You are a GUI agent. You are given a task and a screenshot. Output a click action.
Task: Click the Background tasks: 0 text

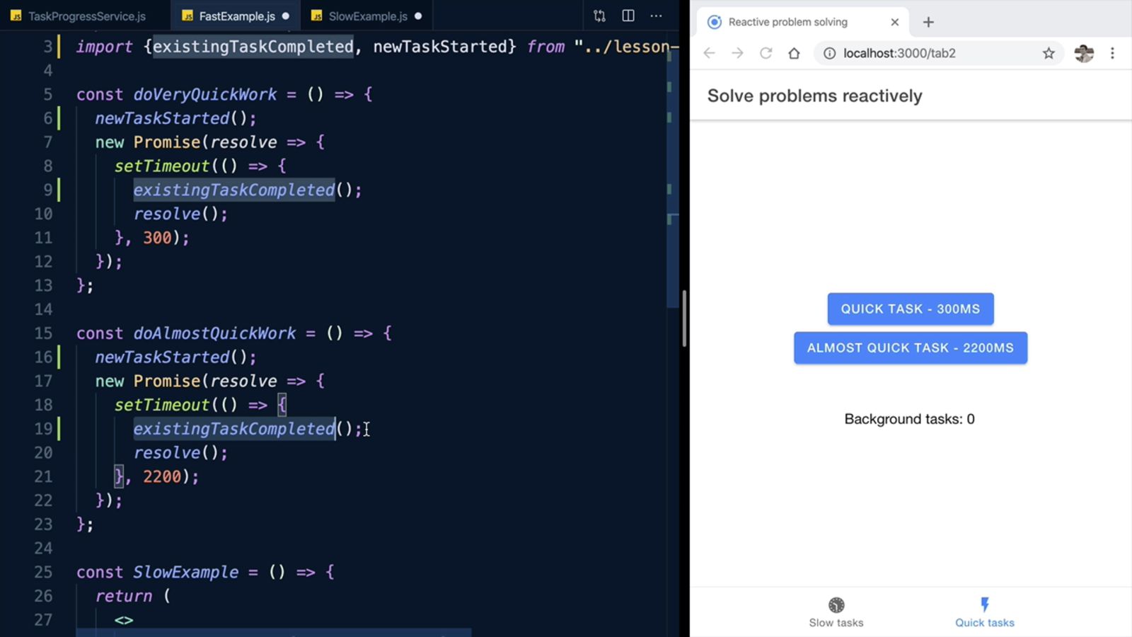(909, 419)
